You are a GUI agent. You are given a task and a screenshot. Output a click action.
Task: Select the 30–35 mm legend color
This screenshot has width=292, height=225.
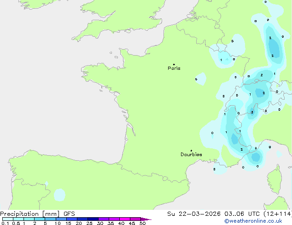(103, 219)
